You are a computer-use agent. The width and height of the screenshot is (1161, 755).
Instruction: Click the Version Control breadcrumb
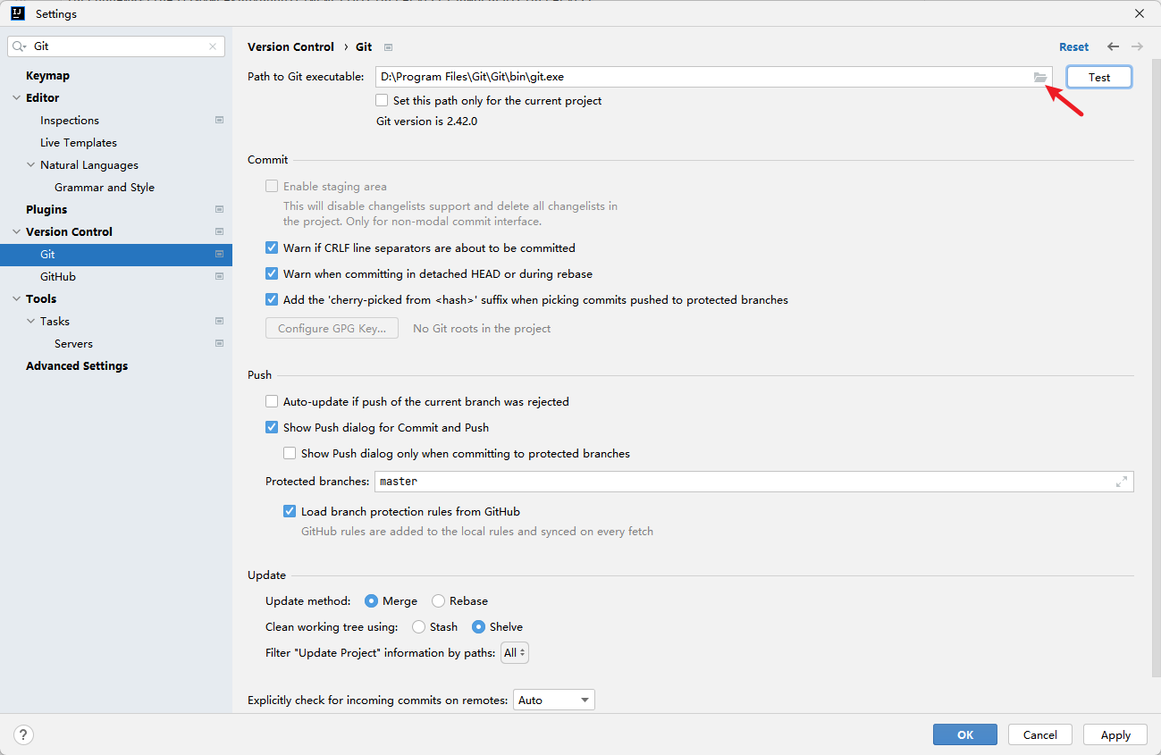click(x=290, y=47)
